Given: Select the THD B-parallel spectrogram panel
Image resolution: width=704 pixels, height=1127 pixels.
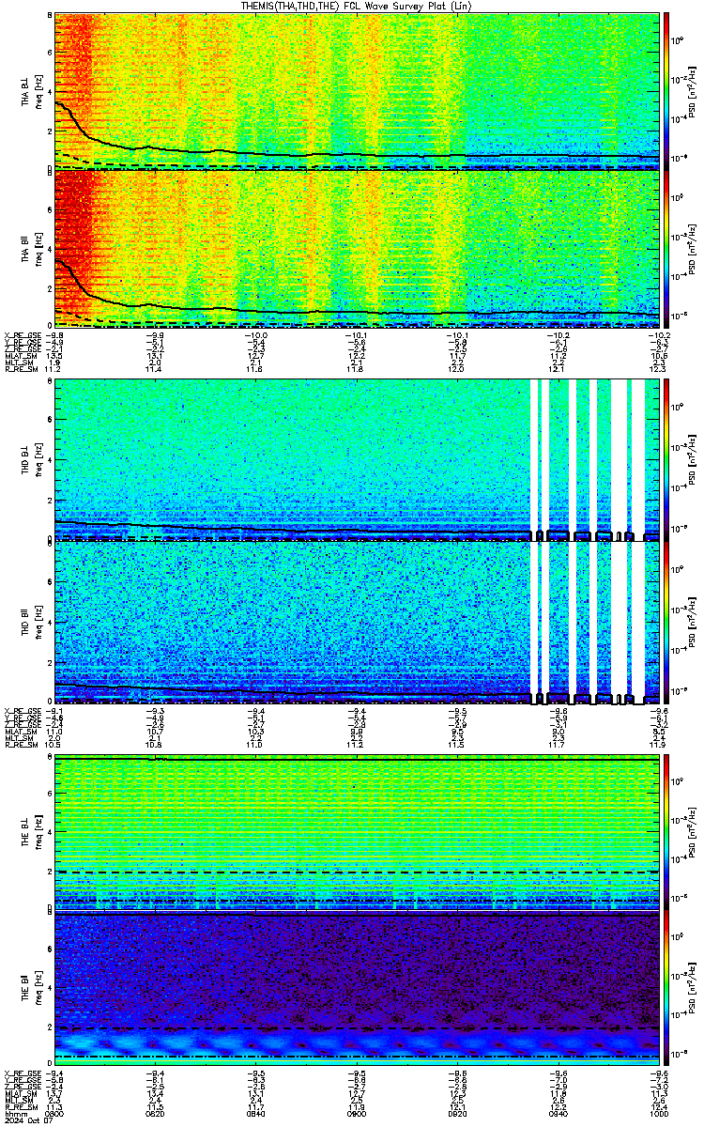Looking at the screenshot, I should pyautogui.click(x=357, y=622).
